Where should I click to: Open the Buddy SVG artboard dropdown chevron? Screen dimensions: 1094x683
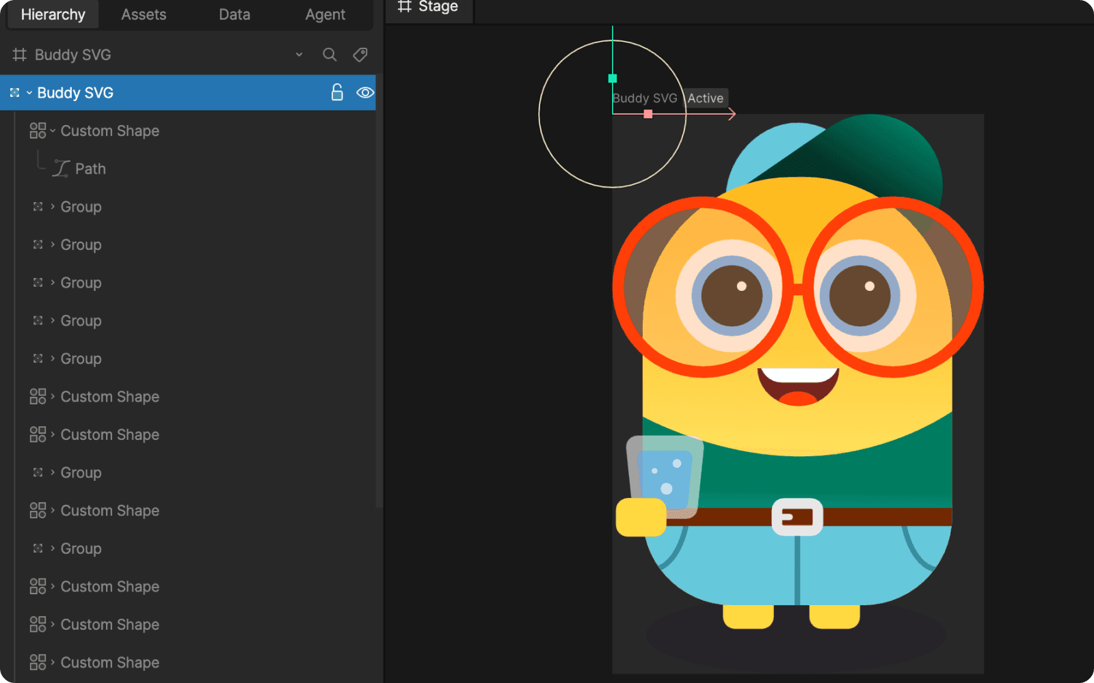299,55
